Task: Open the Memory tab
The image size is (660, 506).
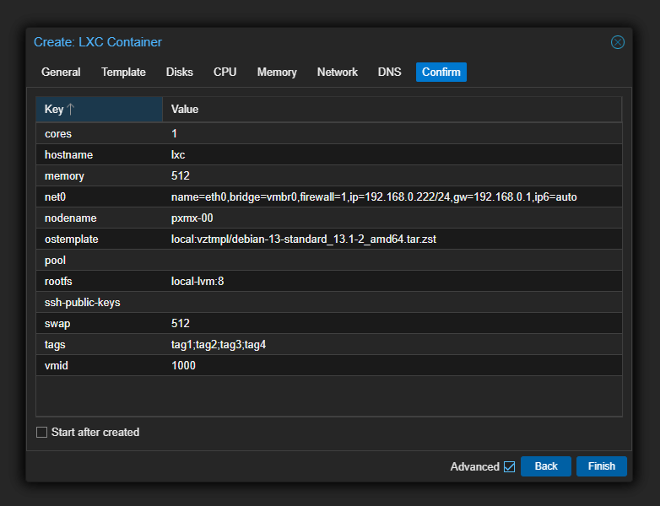Action: (x=277, y=73)
